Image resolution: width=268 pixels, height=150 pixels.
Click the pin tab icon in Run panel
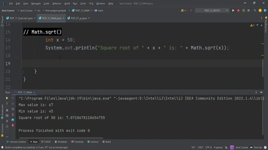(7, 121)
